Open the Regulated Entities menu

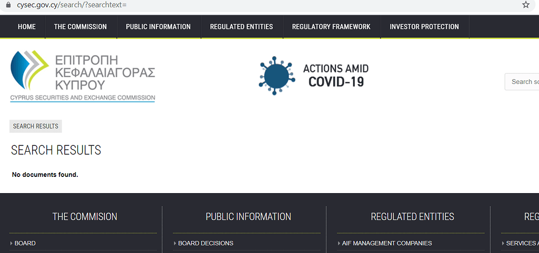[x=241, y=27]
